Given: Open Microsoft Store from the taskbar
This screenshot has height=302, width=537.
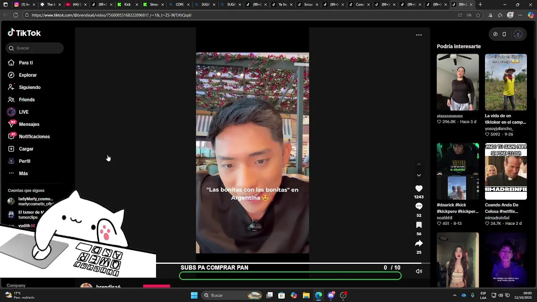Looking at the screenshot, I should pyautogui.click(x=282, y=295).
